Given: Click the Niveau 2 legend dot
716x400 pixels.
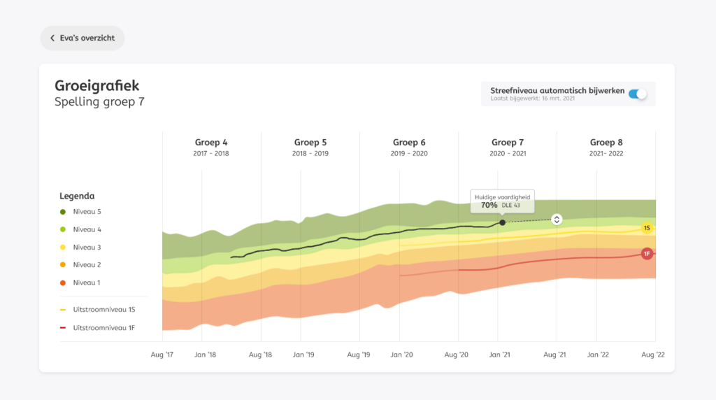Looking at the screenshot, I should (63, 265).
